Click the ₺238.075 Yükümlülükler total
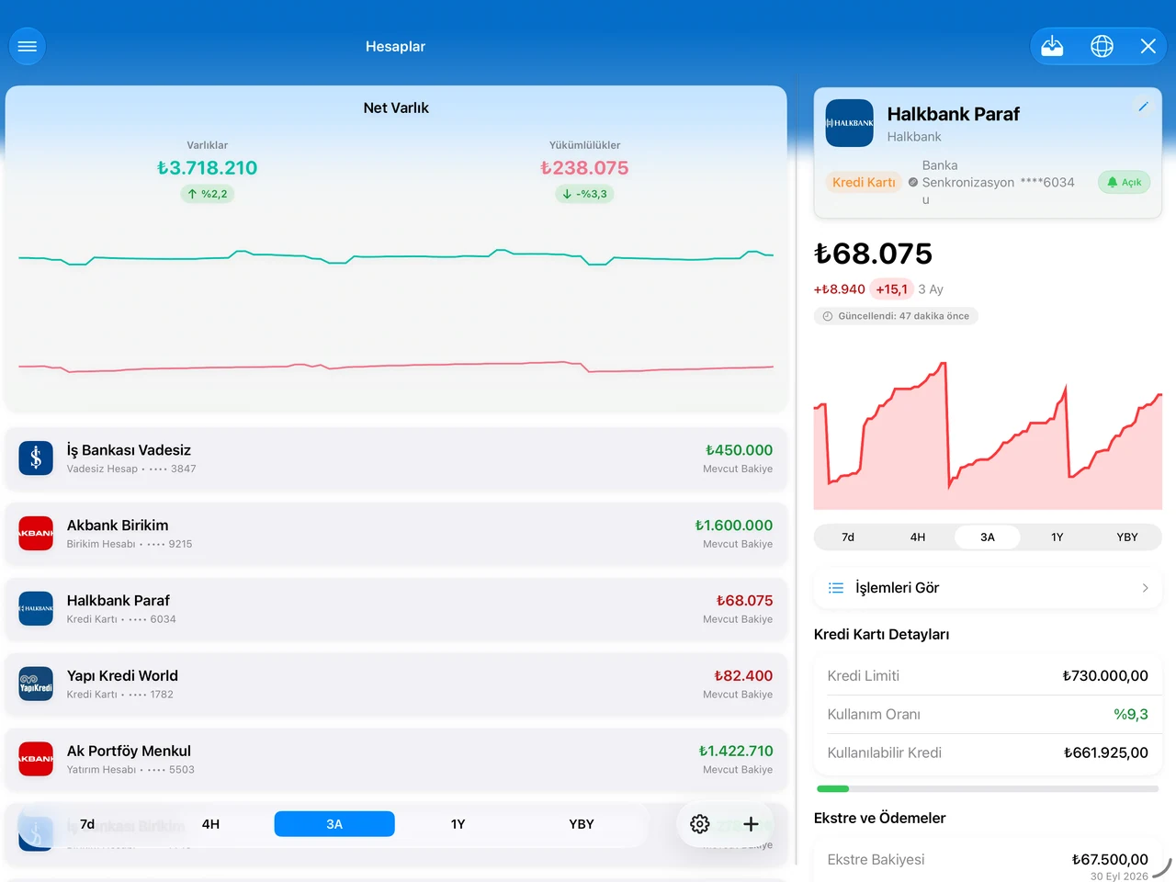The width and height of the screenshot is (1176, 882). 584,168
